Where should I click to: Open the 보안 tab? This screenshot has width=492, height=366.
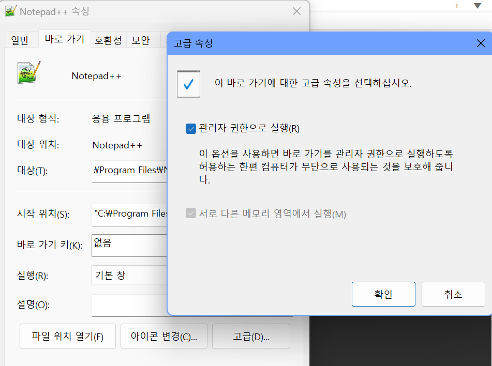(141, 40)
